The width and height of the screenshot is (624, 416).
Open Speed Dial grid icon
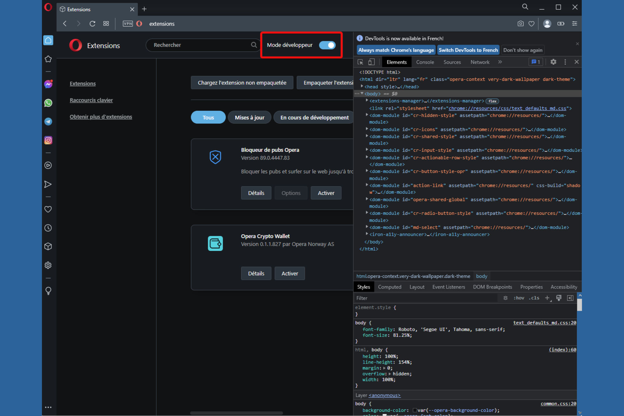[x=106, y=24]
